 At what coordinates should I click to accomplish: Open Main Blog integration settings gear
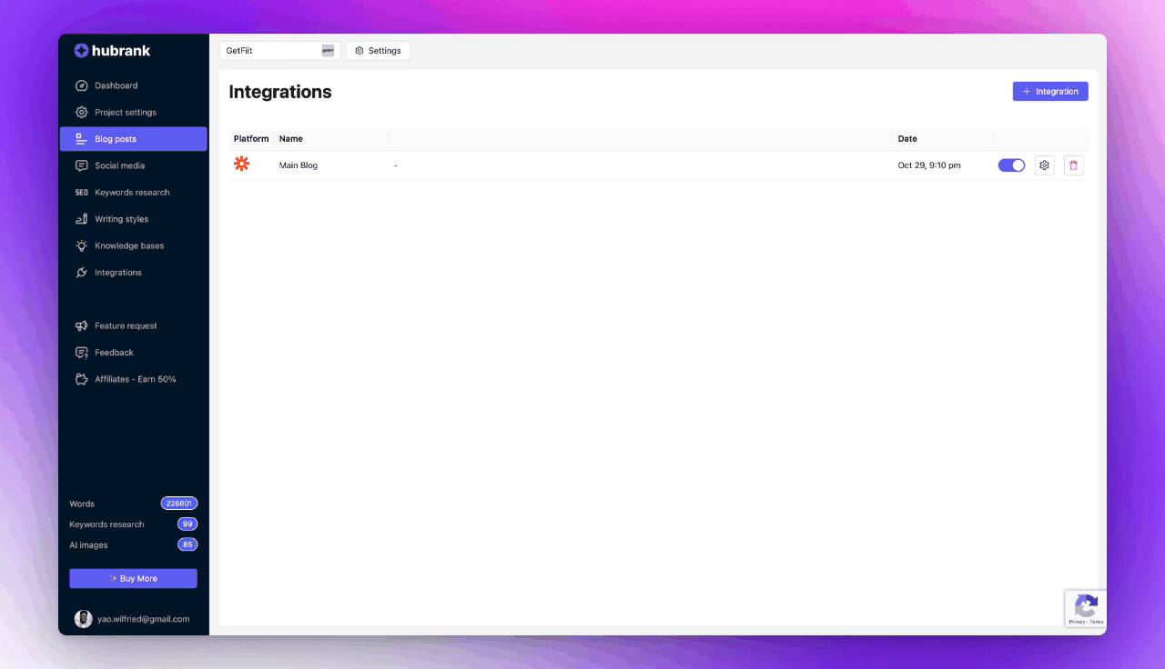click(x=1044, y=165)
